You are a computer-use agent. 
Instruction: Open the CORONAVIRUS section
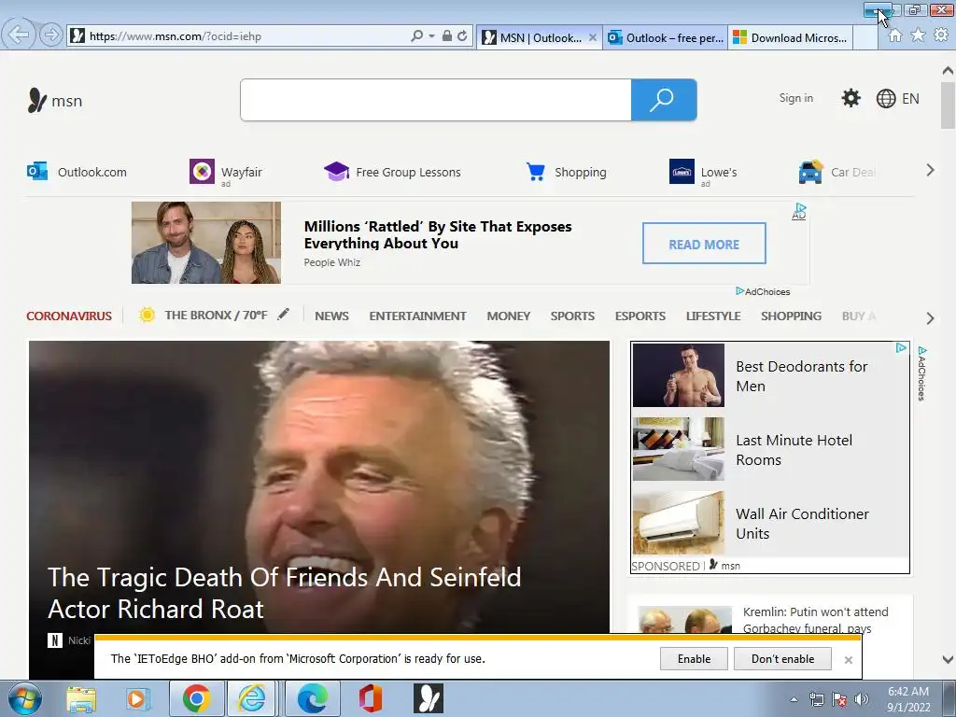69,316
